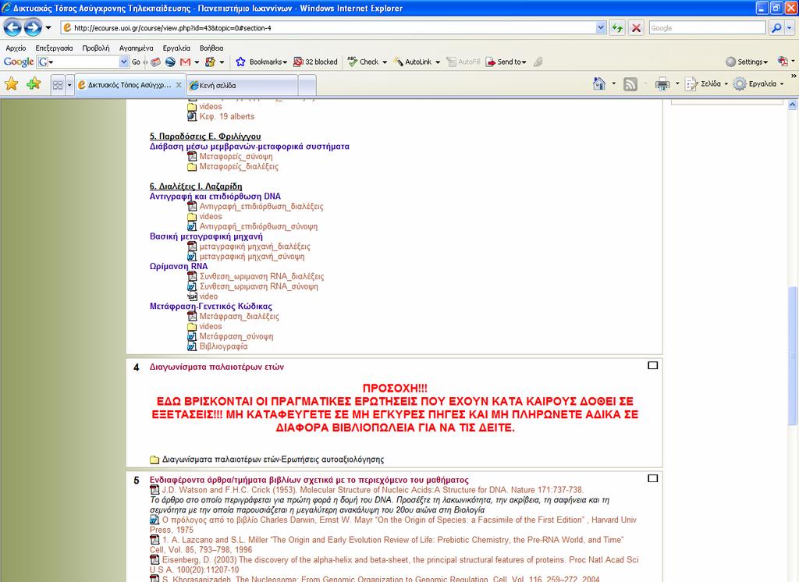Toggle the show-only-topic box for section 5
This screenshot has height=582, width=799.
pos(652,478)
